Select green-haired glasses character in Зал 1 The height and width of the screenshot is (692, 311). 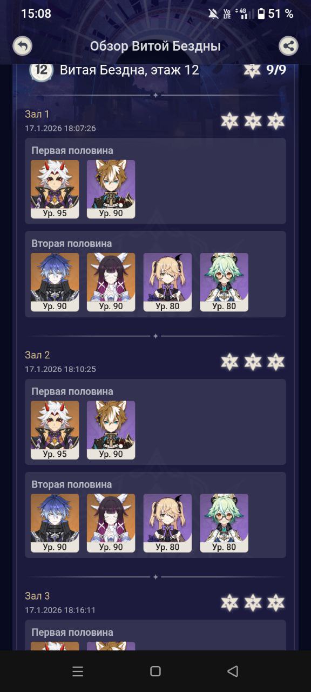(224, 282)
